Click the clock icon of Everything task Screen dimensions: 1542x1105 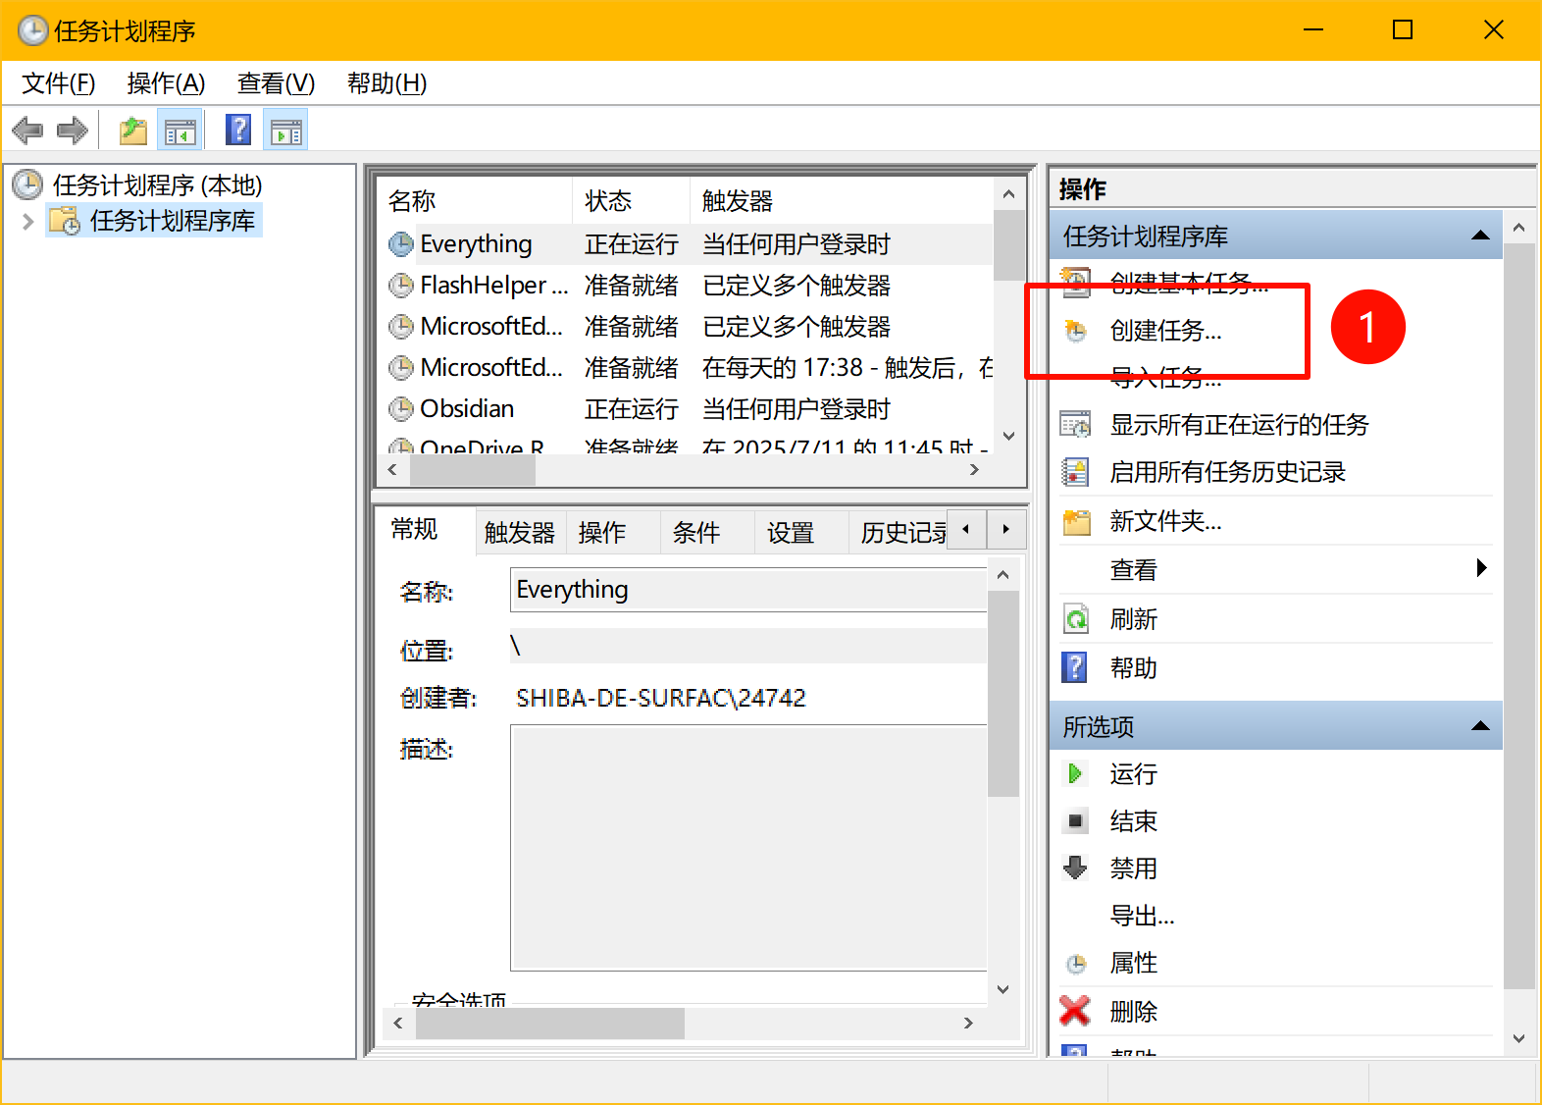point(401,244)
